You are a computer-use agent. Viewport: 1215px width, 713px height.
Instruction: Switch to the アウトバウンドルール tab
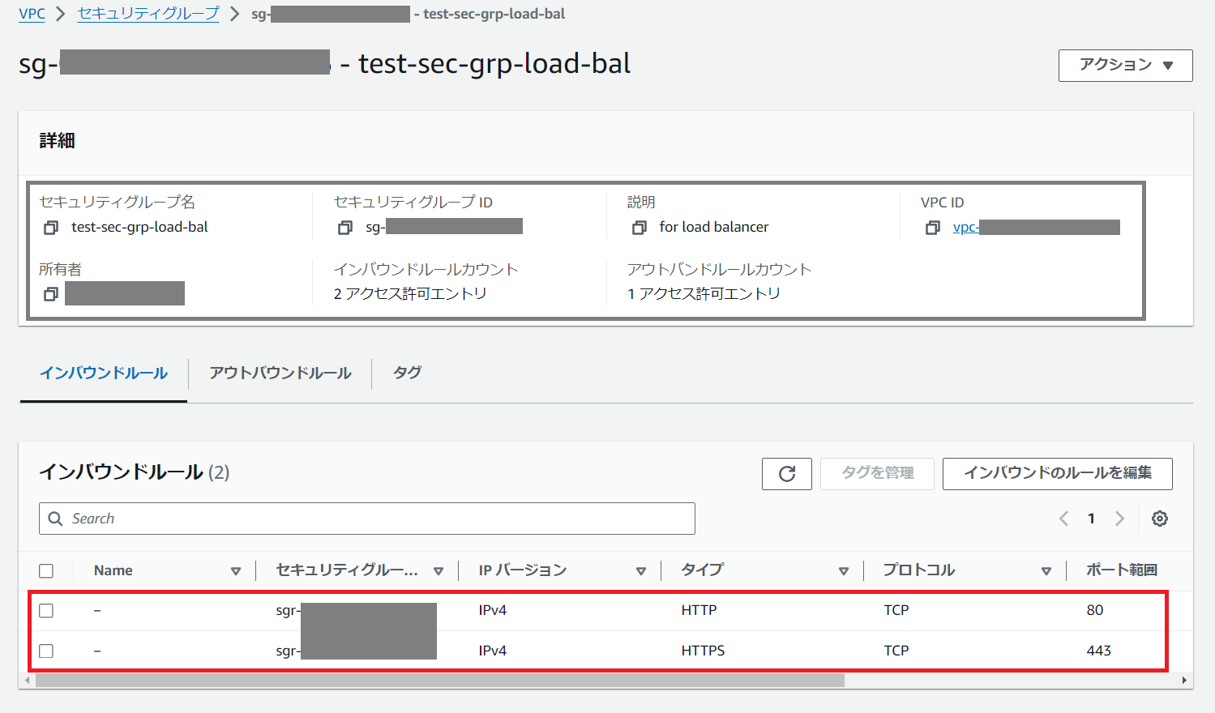coord(280,374)
